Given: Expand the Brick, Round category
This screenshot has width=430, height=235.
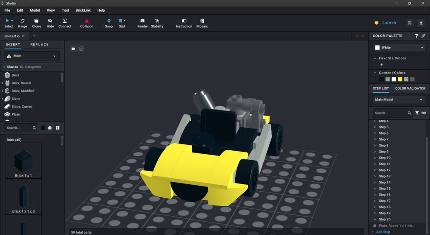Looking at the screenshot, I should point(3,83).
